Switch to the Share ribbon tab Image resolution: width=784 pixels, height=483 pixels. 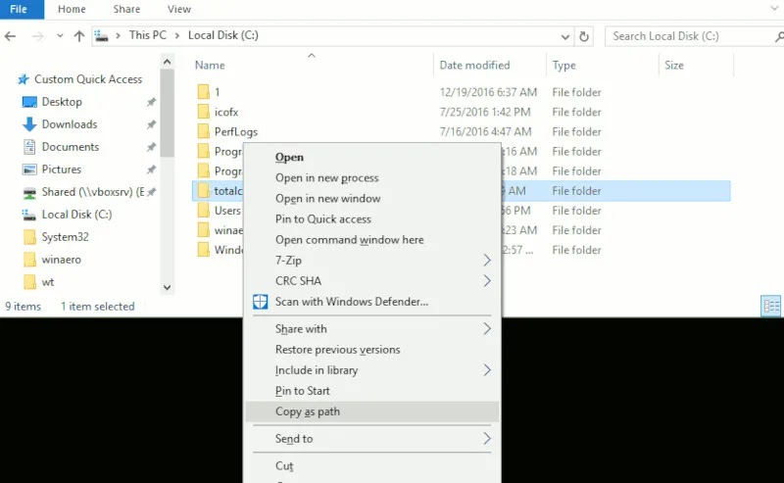126,9
